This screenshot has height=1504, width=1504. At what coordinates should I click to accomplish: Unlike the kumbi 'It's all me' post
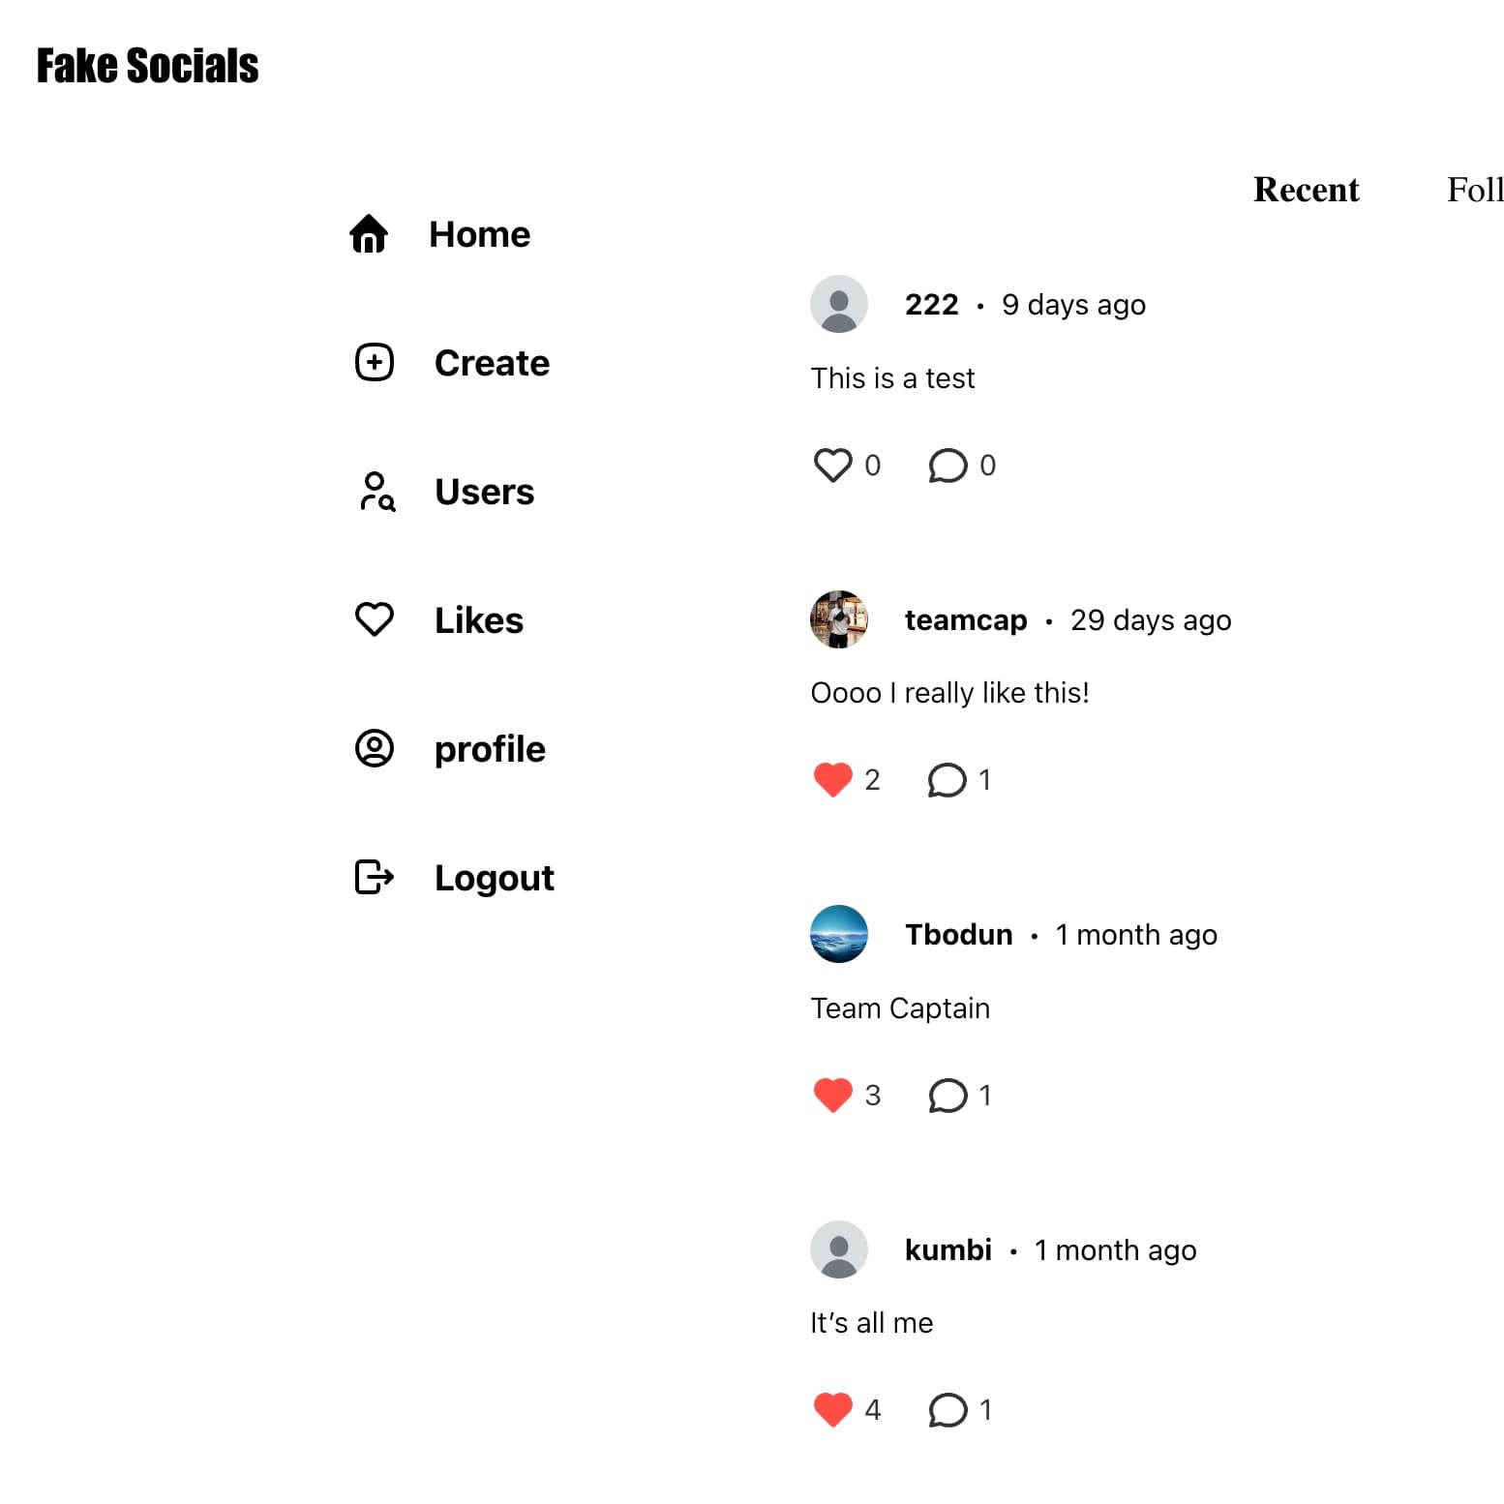click(833, 1410)
